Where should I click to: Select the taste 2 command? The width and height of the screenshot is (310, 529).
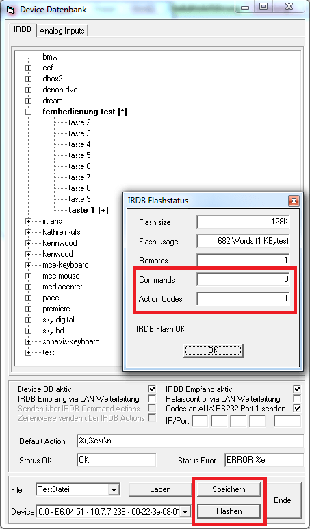click(79, 122)
